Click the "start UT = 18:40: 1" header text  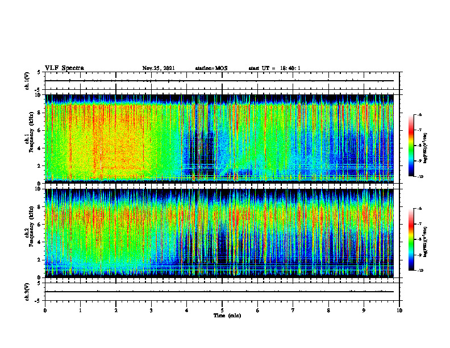(274, 68)
